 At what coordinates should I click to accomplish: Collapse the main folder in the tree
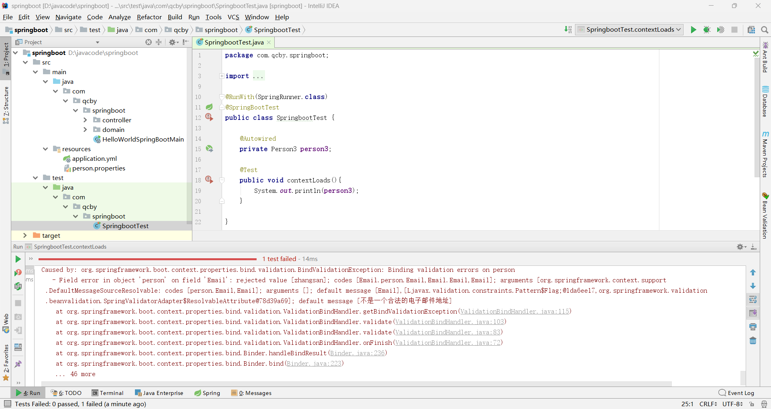(35, 72)
